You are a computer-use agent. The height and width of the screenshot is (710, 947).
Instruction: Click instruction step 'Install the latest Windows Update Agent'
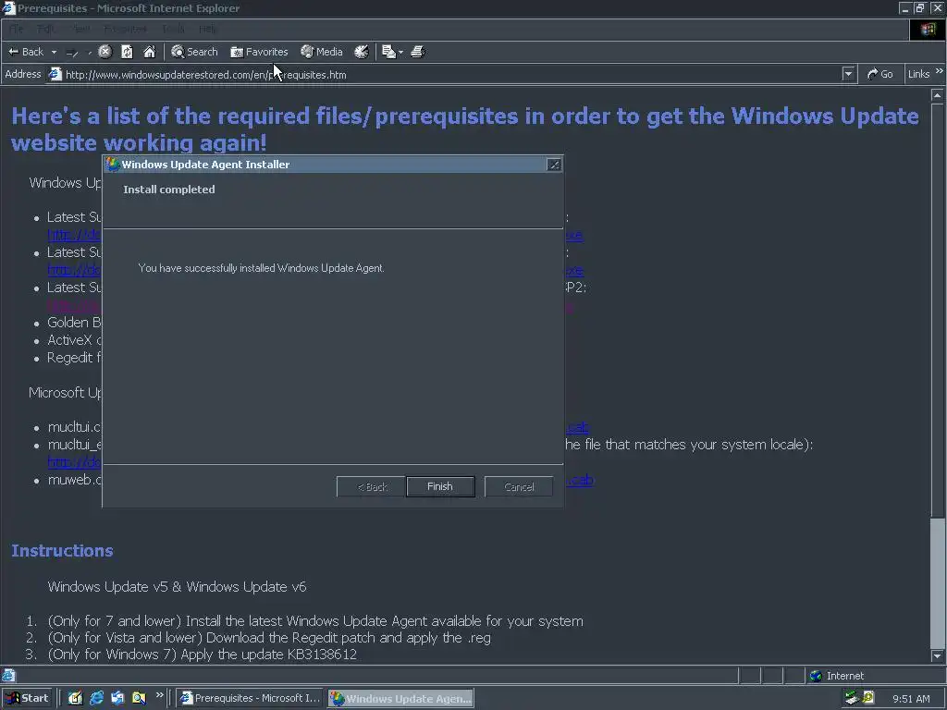pyautogui.click(x=384, y=621)
